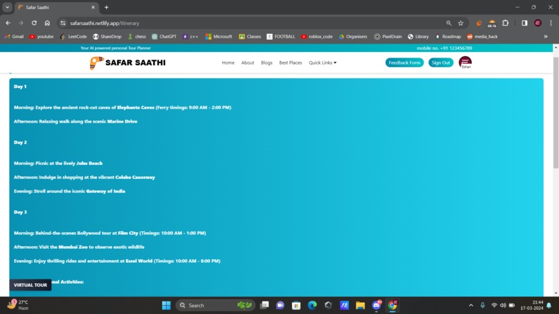Open the FOOTBALL bookmark
This screenshot has height=314, width=559.
click(x=281, y=36)
